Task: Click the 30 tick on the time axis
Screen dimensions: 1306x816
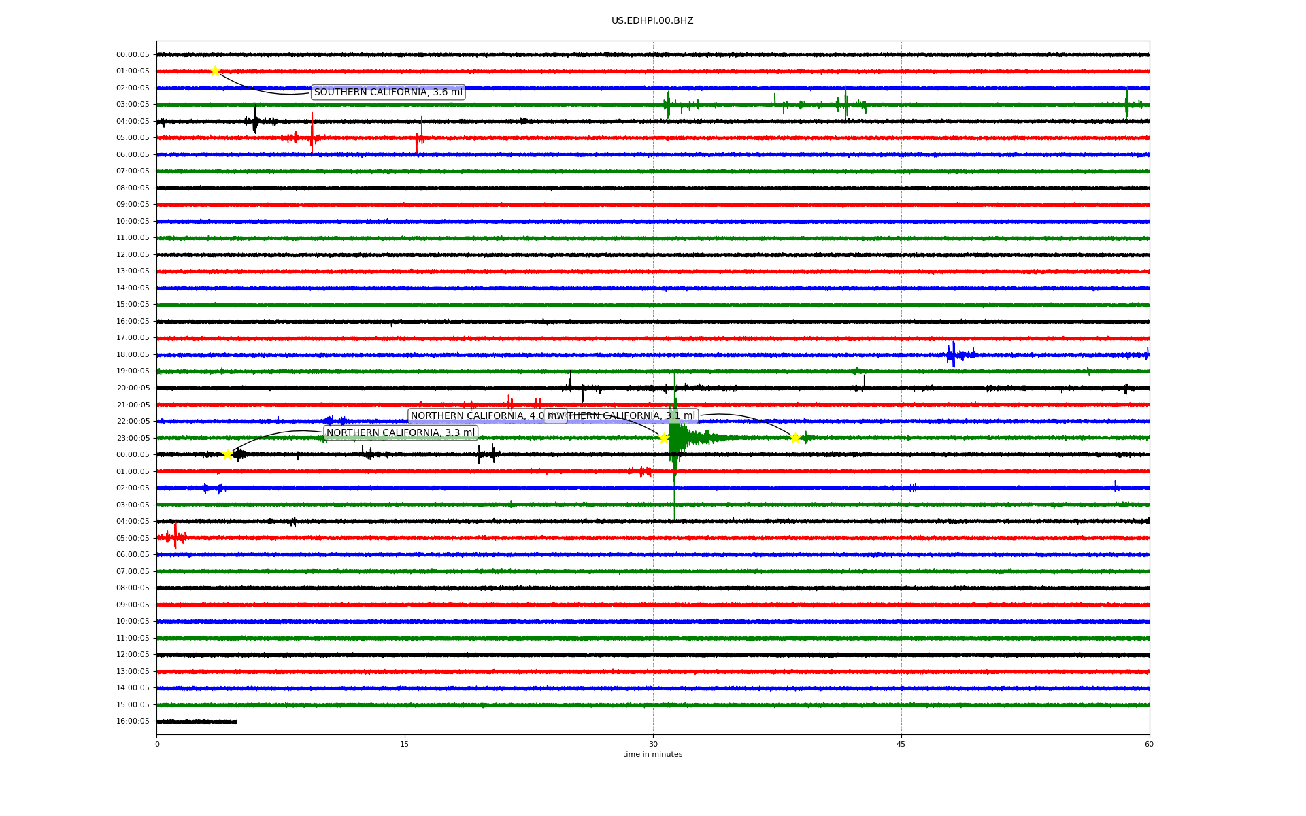Action: tap(653, 744)
